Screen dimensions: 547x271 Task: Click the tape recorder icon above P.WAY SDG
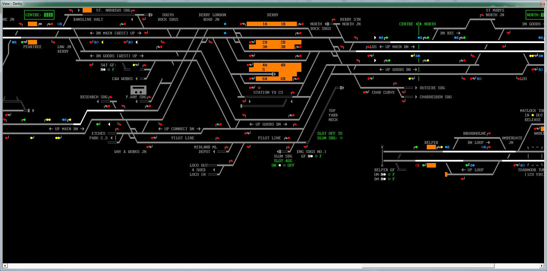138,90
